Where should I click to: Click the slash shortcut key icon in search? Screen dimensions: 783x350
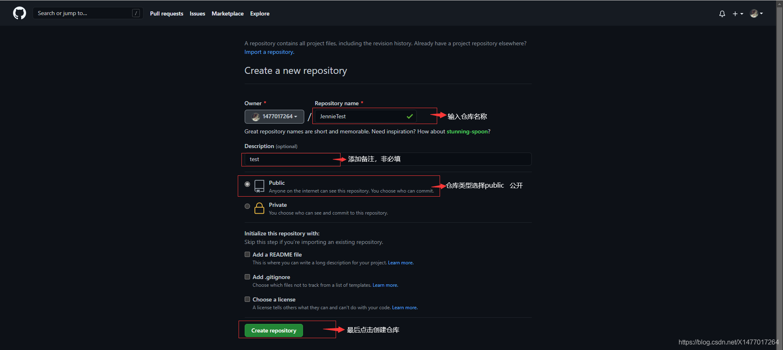click(x=136, y=13)
